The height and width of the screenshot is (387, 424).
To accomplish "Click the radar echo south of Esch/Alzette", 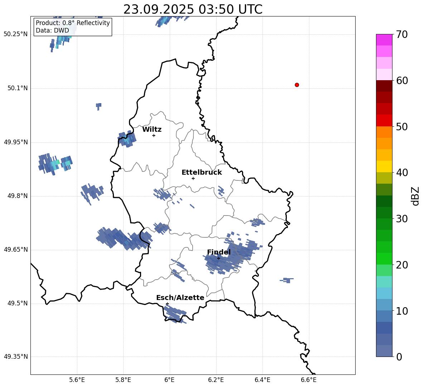I will (174, 314).
